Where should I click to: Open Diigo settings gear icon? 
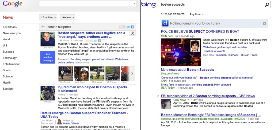pyautogui.click(x=264, y=24)
